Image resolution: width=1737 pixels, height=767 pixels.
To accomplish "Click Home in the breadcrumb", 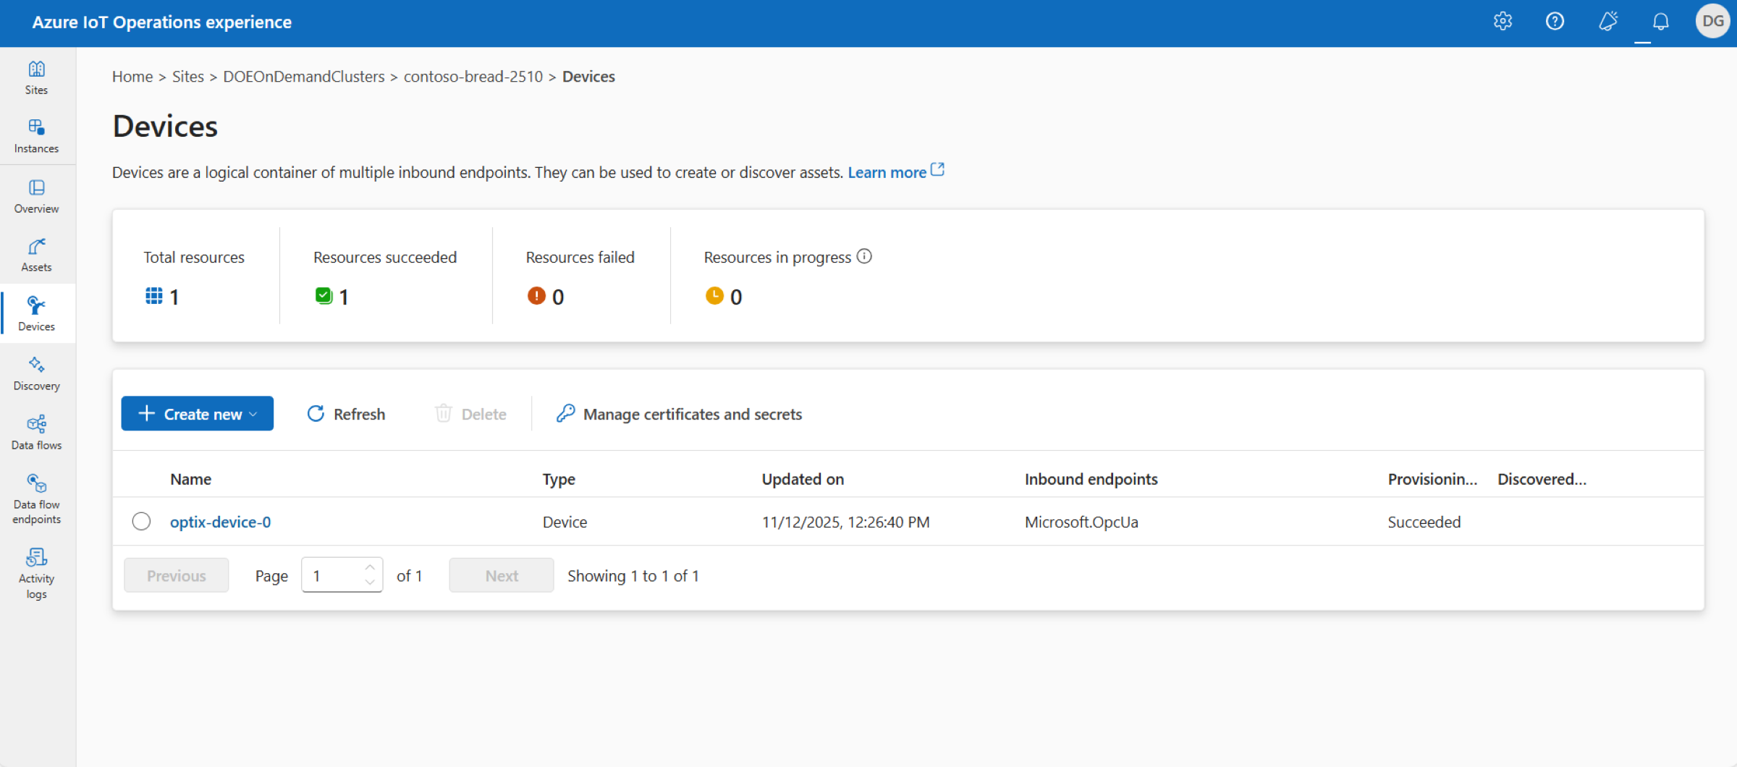I will [x=132, y=77].
